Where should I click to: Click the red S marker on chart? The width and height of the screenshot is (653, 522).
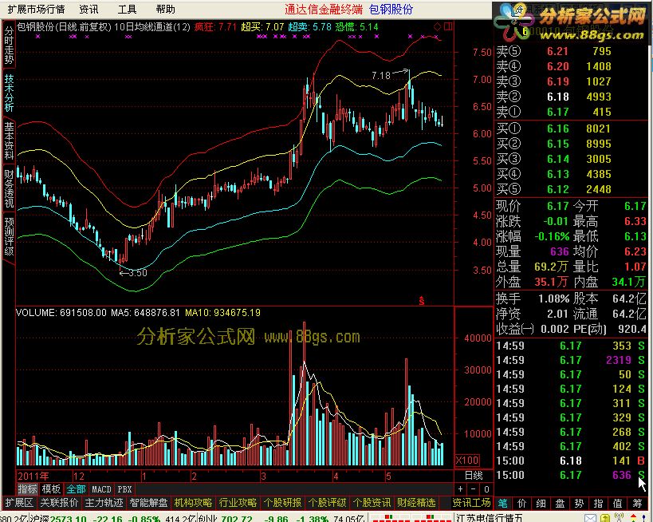click(422, 300)
